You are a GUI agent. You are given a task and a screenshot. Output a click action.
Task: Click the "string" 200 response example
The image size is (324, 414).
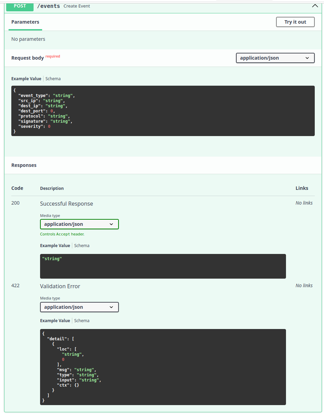coord(52,259)
